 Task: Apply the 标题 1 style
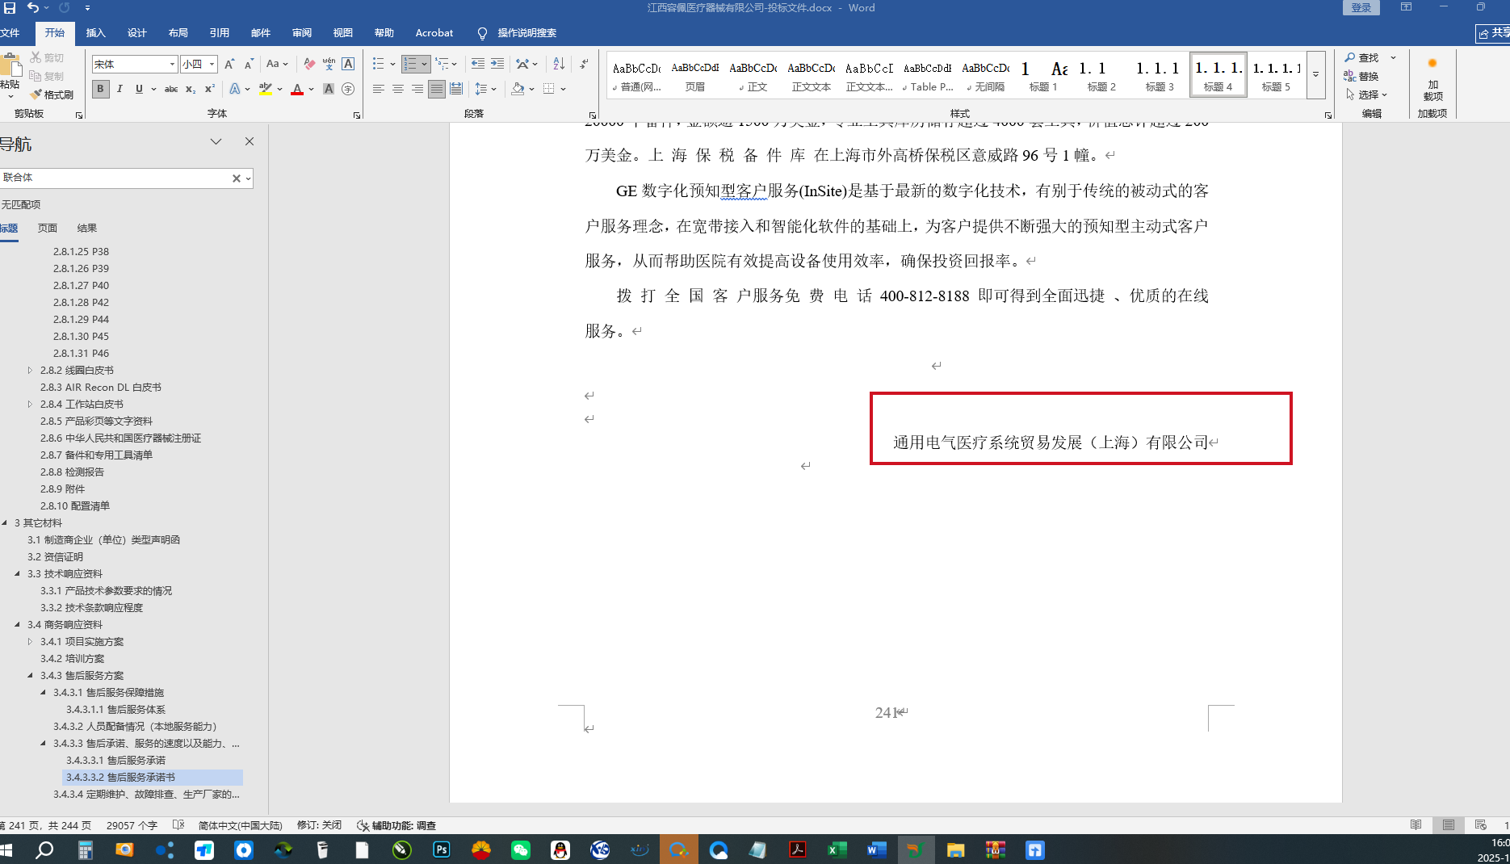point(1043,75)
